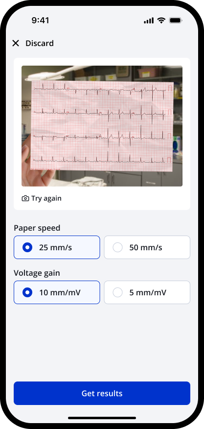The image size is (204, 429).
Task: Select the 10 mm/mV radio circle
Action: 27,292
